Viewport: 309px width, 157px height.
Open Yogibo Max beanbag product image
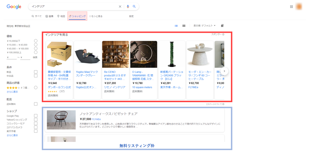pyautogui.click(x=88, y=54)
